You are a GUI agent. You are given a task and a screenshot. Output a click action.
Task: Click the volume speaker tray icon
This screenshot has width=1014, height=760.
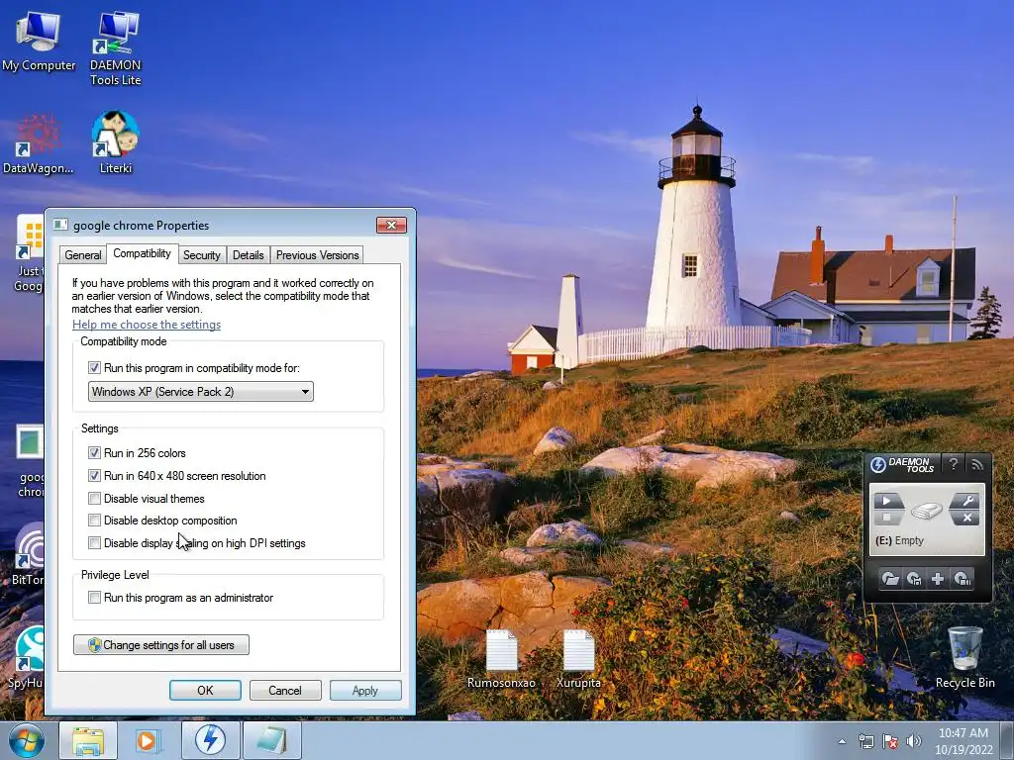pos(913,741)
